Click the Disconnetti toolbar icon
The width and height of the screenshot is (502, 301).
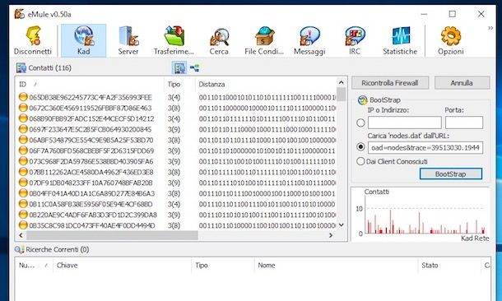click(x=33, y=40)
